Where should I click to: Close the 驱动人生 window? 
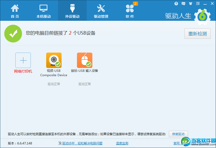212,4
